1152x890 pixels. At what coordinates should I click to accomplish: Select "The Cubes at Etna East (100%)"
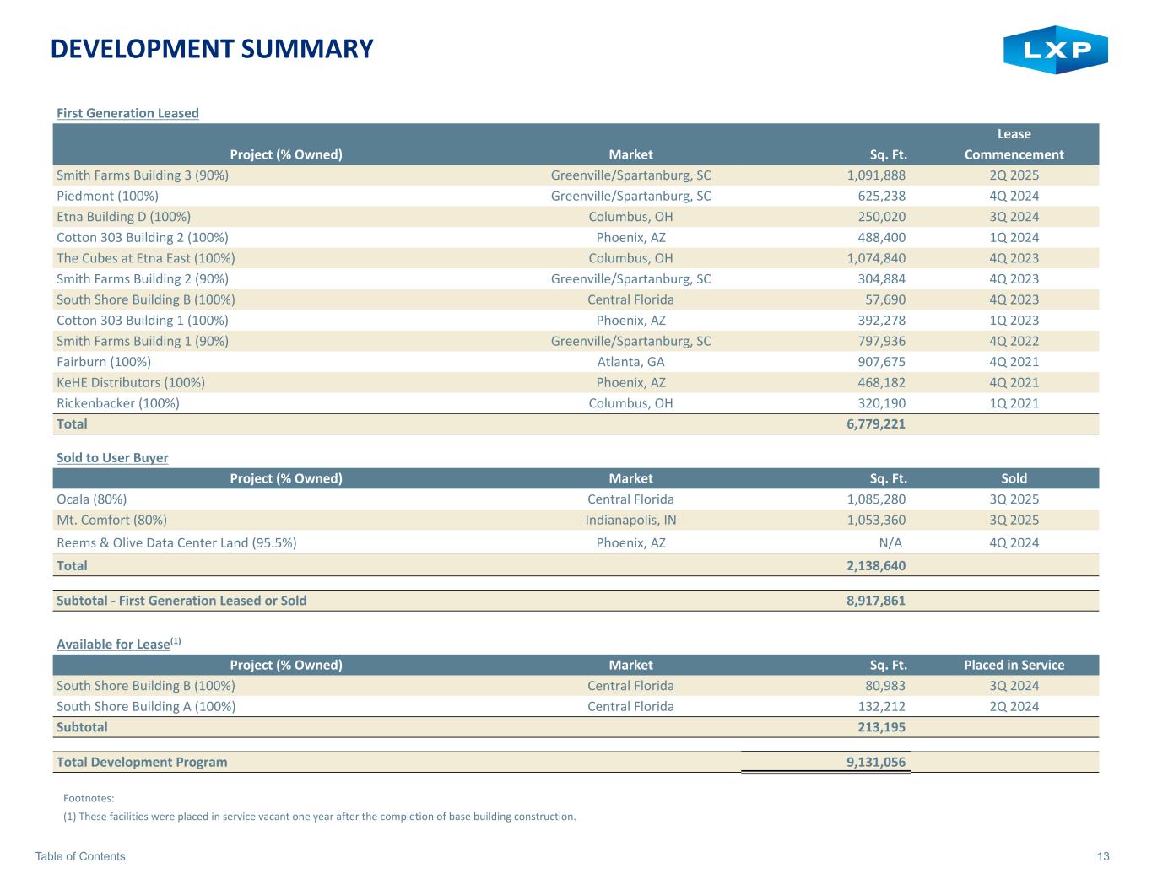(146, 258)
